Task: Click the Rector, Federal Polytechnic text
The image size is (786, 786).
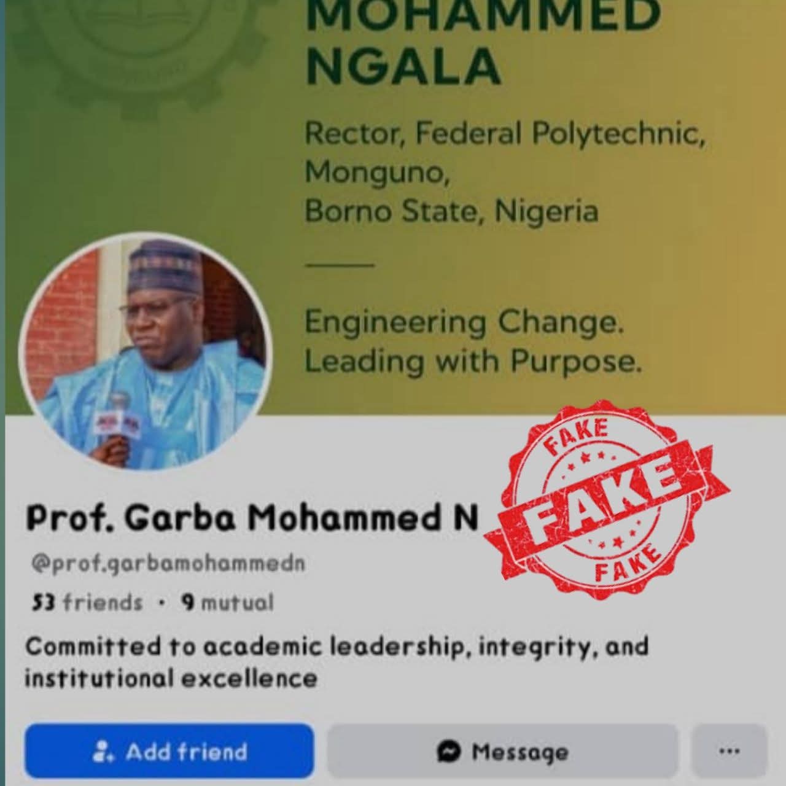Action: [x=504, y=134]
